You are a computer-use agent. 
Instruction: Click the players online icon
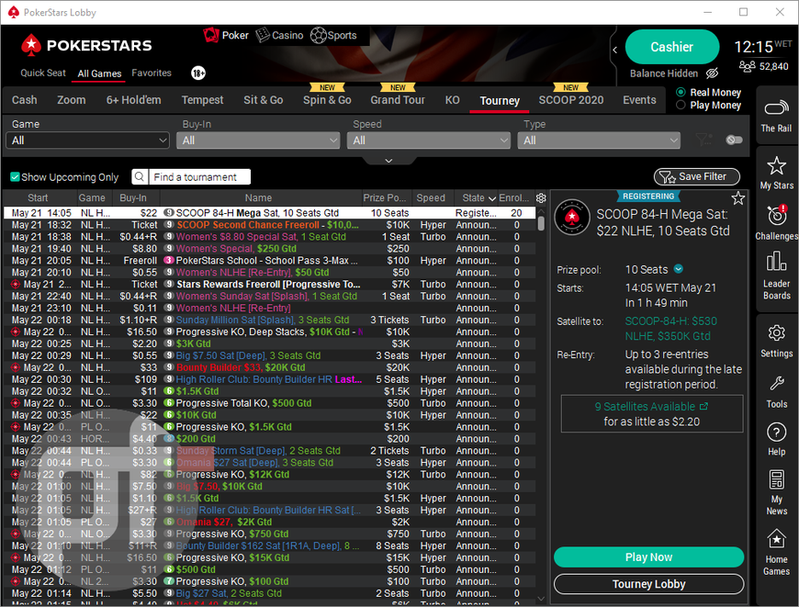pyautogui.click(x=747, y=66)
